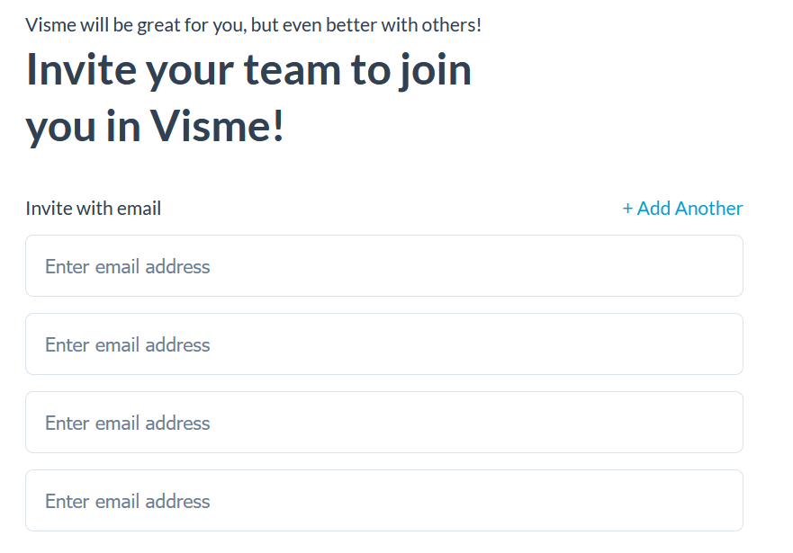793x553 pixels.
Task: Click the Invite with email label
Action: pos(94,209)
